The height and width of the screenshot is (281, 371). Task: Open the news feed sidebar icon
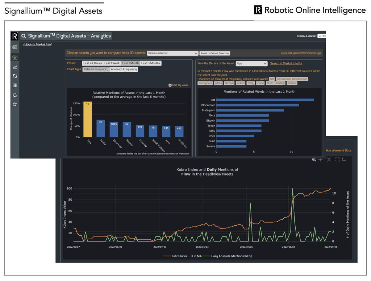15,47
